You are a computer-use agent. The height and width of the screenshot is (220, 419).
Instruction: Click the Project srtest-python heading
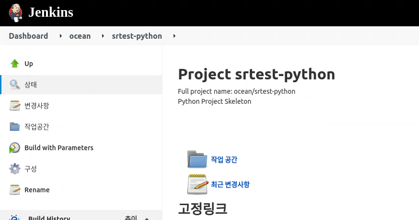pos(256,75)
